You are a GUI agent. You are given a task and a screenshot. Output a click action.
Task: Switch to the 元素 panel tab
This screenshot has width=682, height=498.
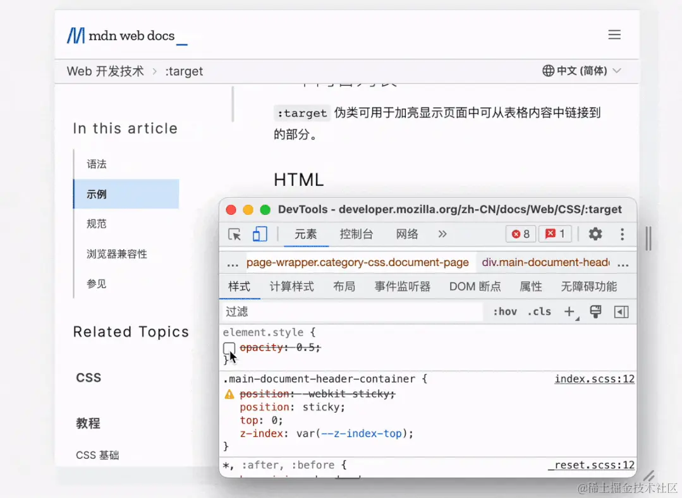click(306, 234)
